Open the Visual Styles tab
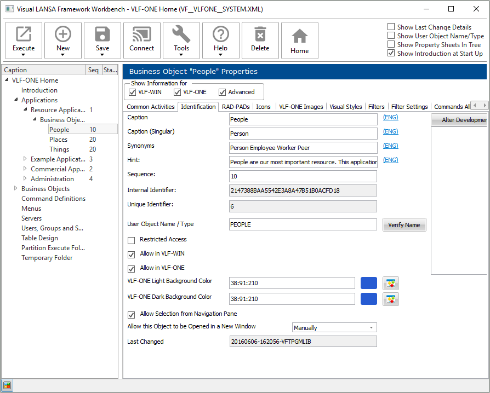 [345, 107]
